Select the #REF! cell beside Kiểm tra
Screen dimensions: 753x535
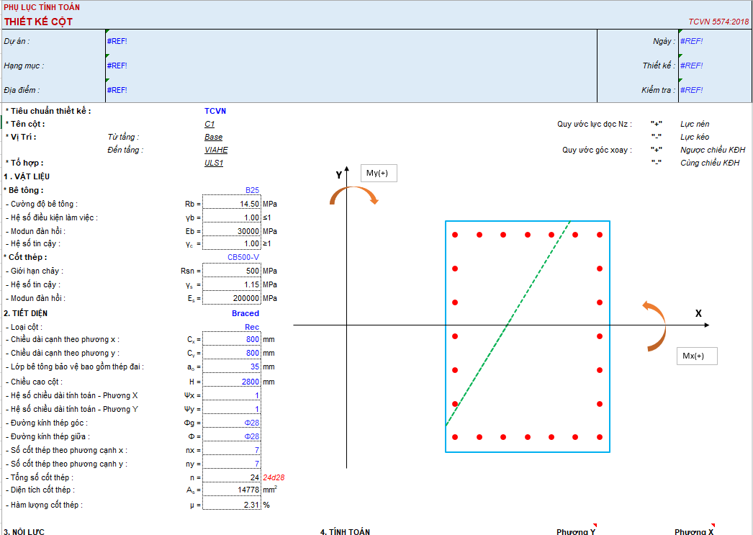[715, 90]
